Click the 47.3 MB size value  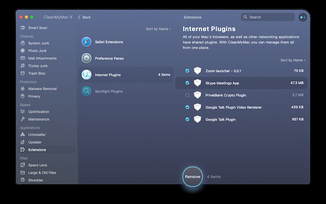(297, 83)
